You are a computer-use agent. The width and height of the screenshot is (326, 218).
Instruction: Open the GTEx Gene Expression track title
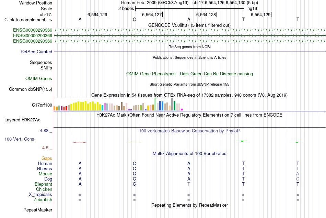[x=189, y=95]
